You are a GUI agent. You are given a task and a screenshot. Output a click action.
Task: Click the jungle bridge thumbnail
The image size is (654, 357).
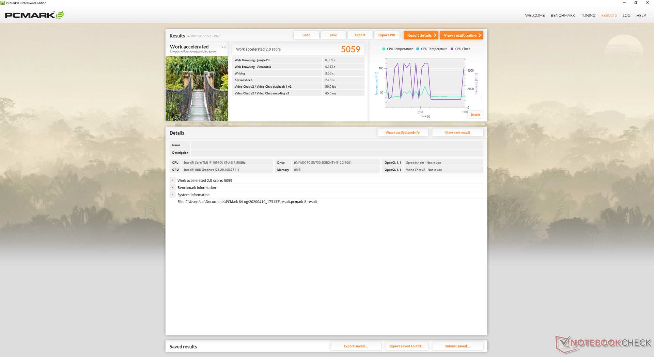[x=197, y=89]
